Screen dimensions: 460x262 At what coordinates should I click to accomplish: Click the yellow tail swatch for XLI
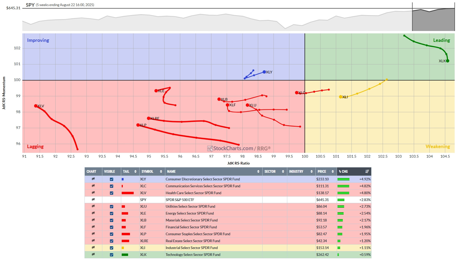coord(123,248)
